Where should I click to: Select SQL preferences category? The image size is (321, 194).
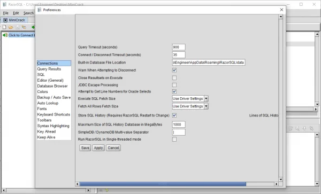(x=54, y=75)
